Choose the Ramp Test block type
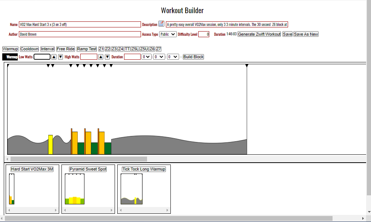Viewport: 371px width, 222px height. tap(87, 49)
